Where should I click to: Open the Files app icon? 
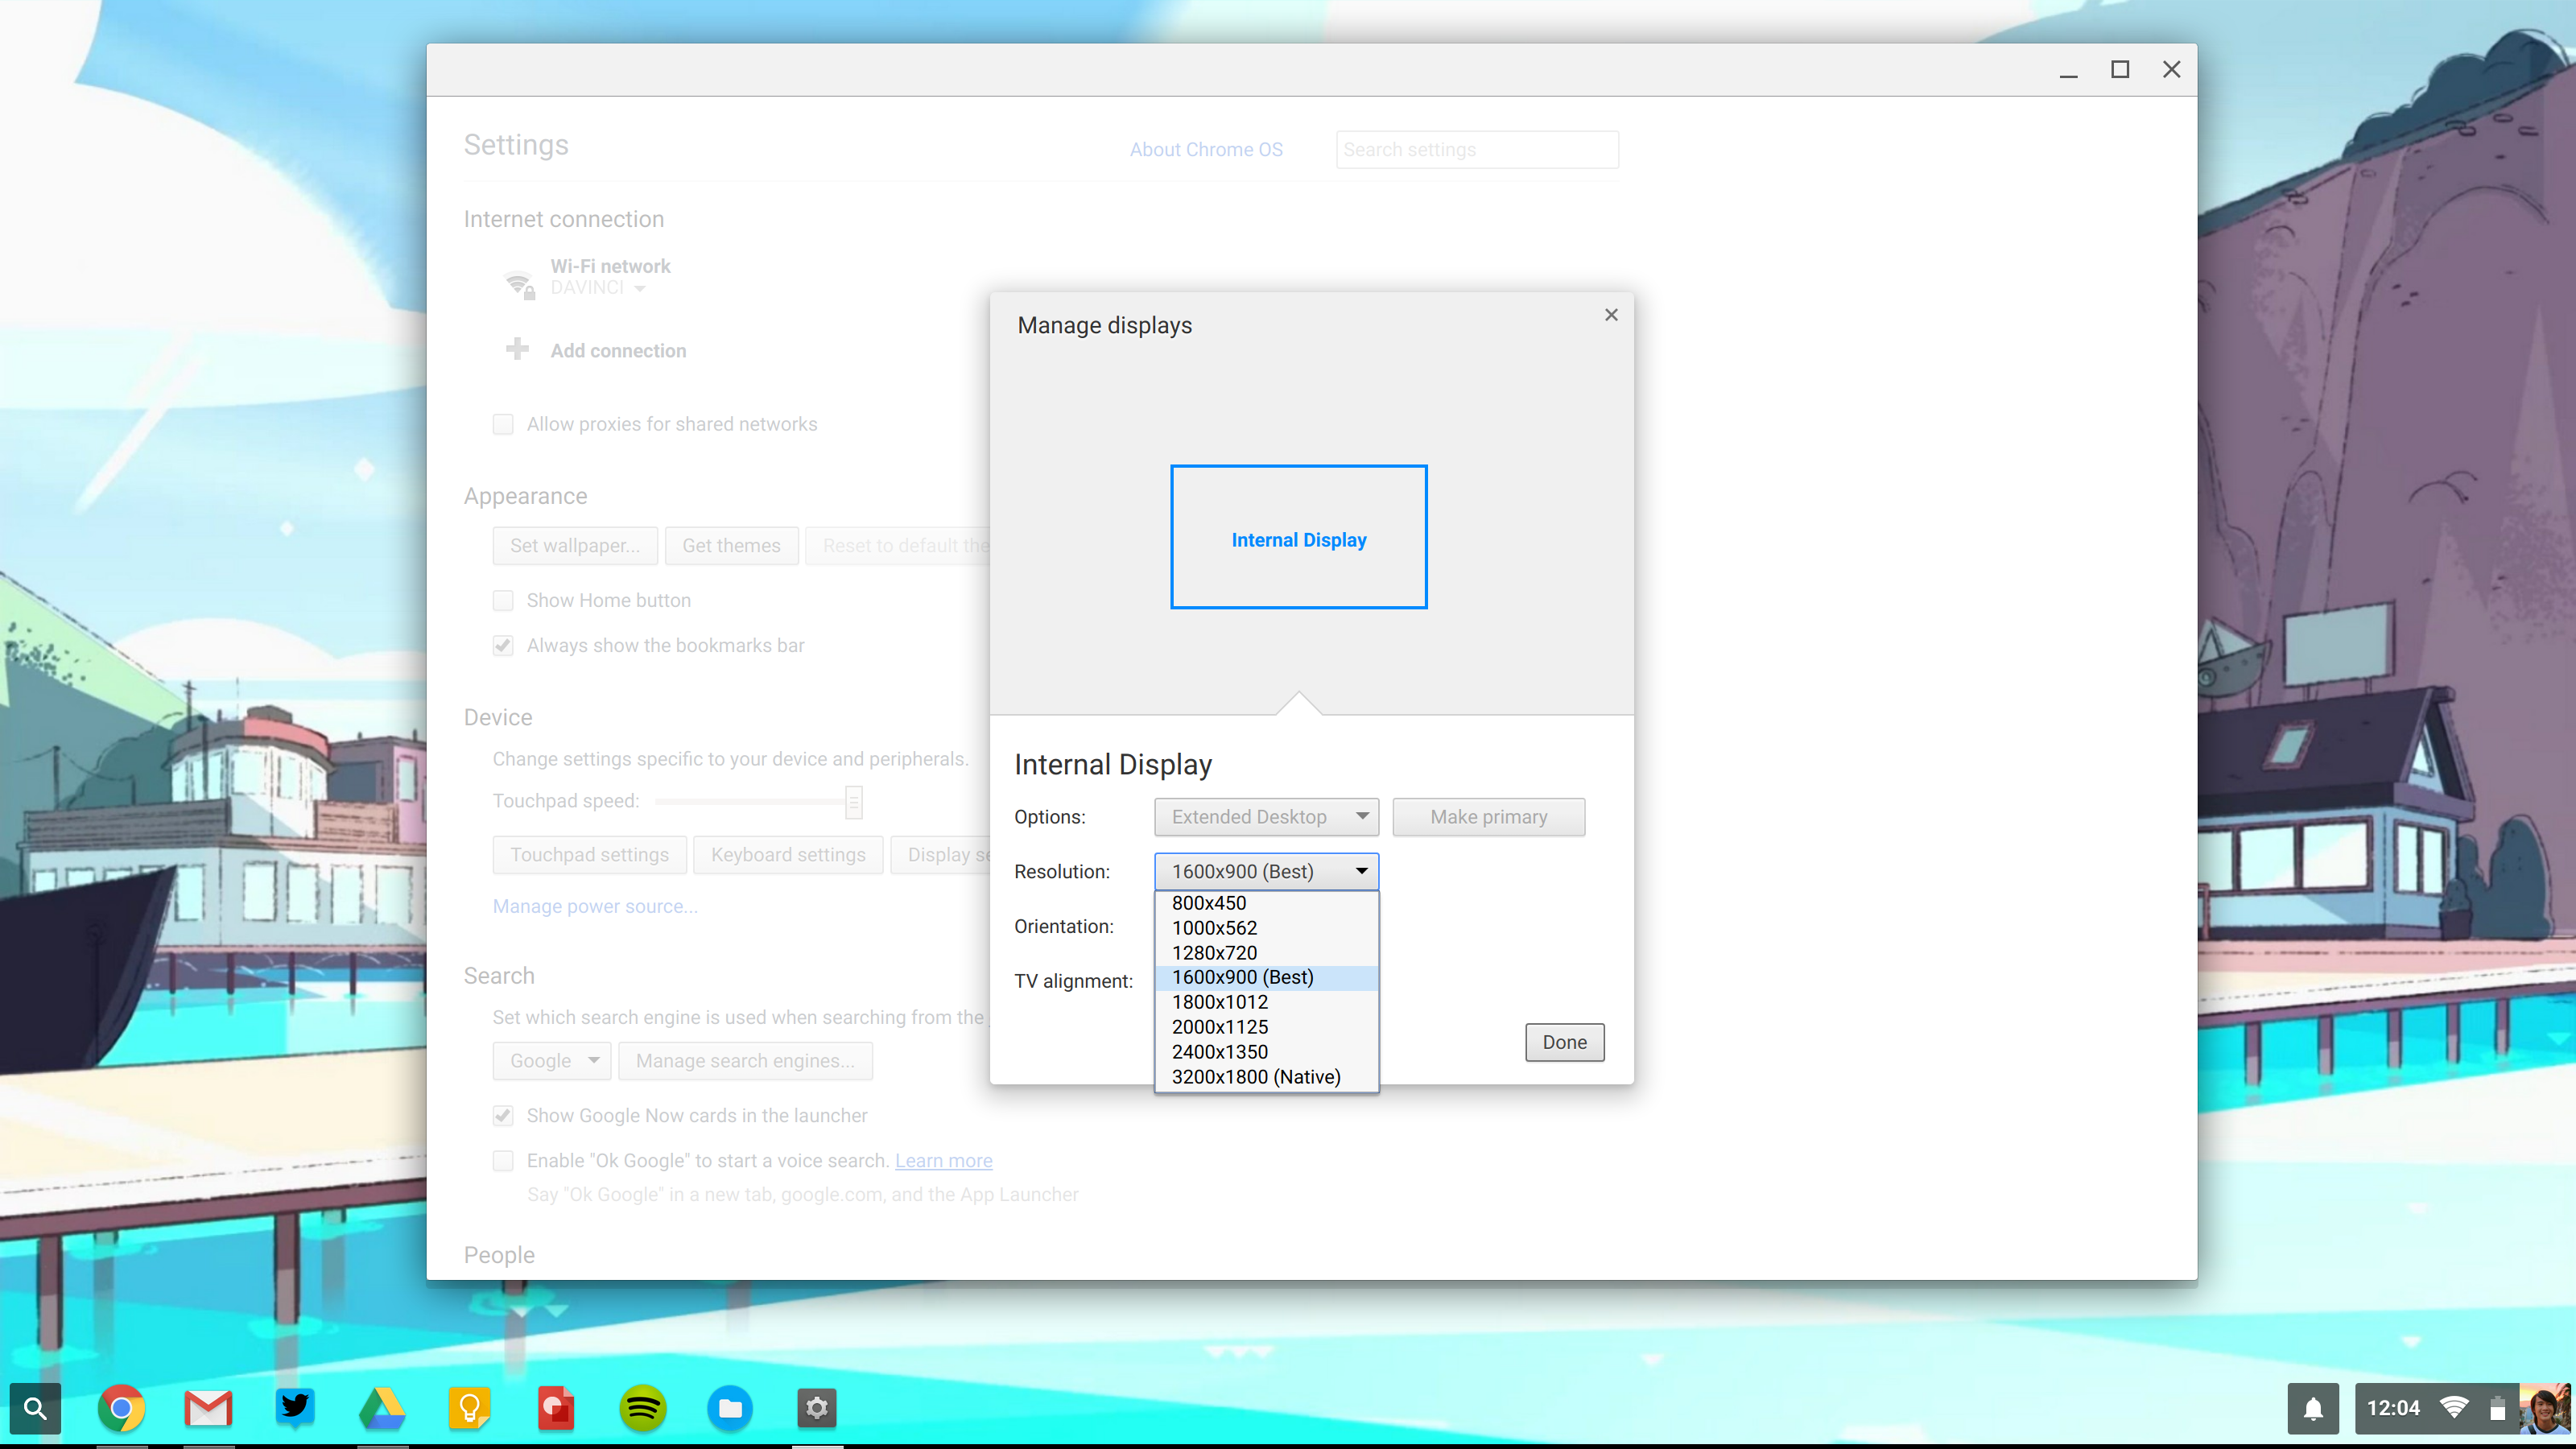[730, 1409]
